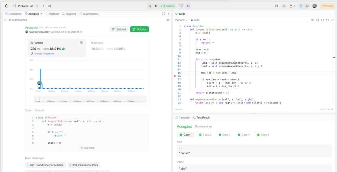Collapse the left panel with the chevron

point(168,14)
